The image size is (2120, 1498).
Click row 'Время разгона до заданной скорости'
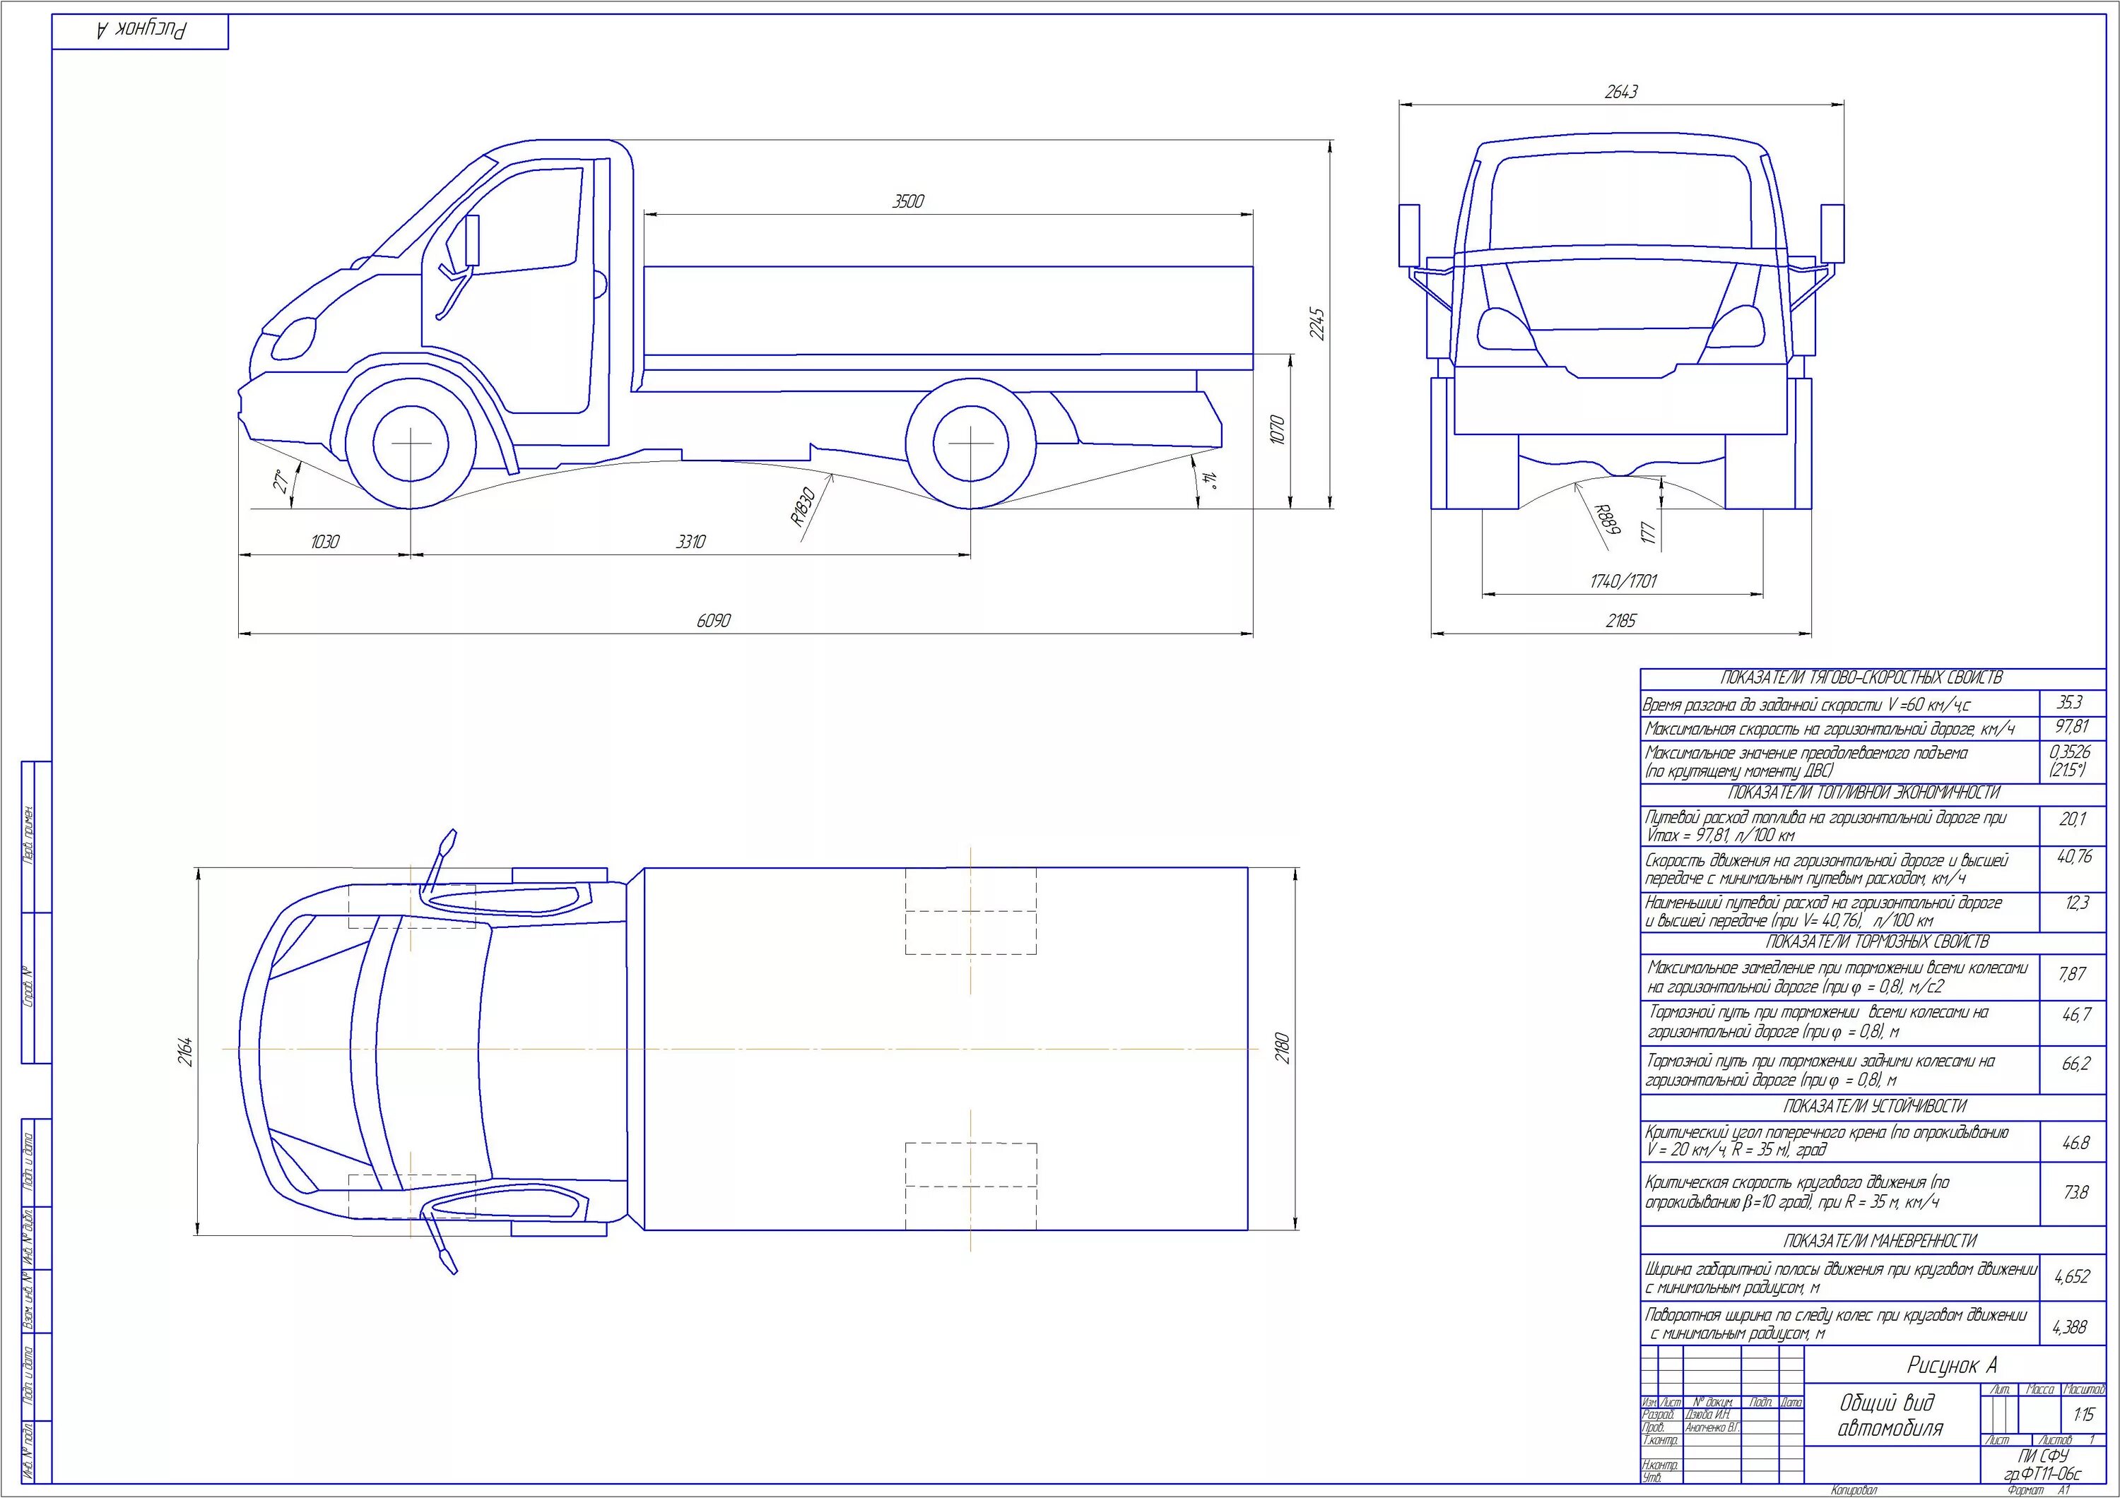(1839, 704)
